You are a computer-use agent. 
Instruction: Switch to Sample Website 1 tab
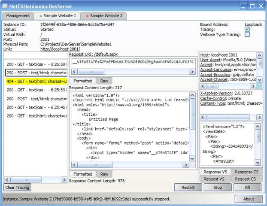[x=58, y=16]
